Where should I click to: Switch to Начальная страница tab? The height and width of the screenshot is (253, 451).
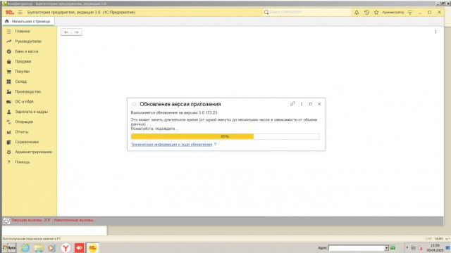tap(28, 21)
